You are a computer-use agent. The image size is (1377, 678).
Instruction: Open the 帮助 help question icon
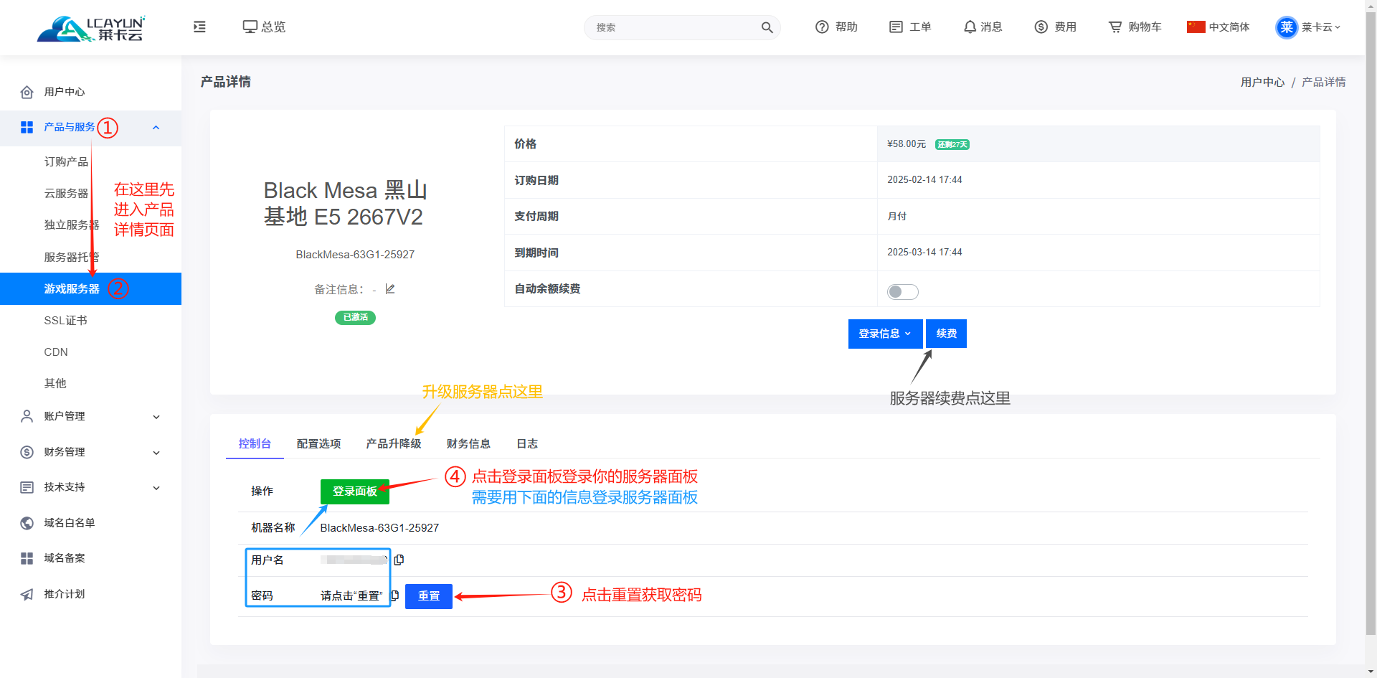(x=822, y=27)
